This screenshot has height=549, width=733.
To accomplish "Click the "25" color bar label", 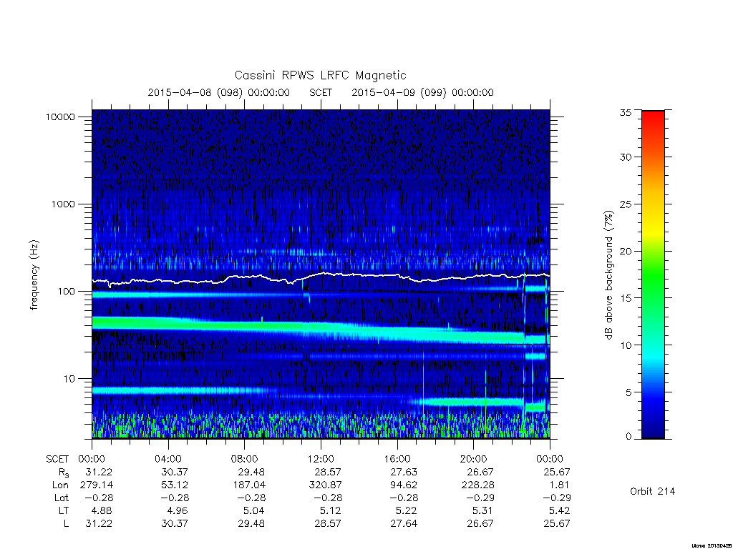I will coord(625,204).
